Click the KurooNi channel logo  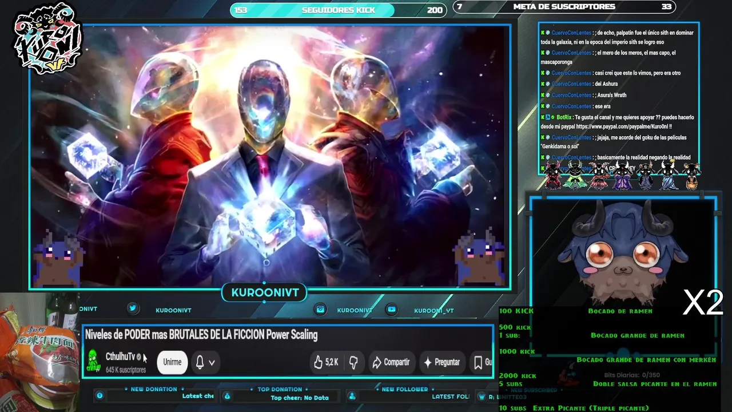(x=49, y=39)
